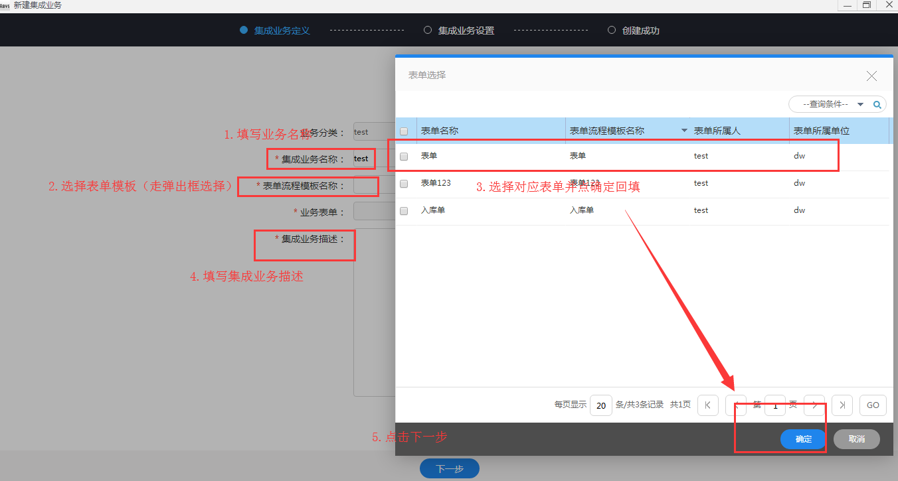
Task: Select the 集成业务定义 wizard step
Action: (x=282, y=31)
